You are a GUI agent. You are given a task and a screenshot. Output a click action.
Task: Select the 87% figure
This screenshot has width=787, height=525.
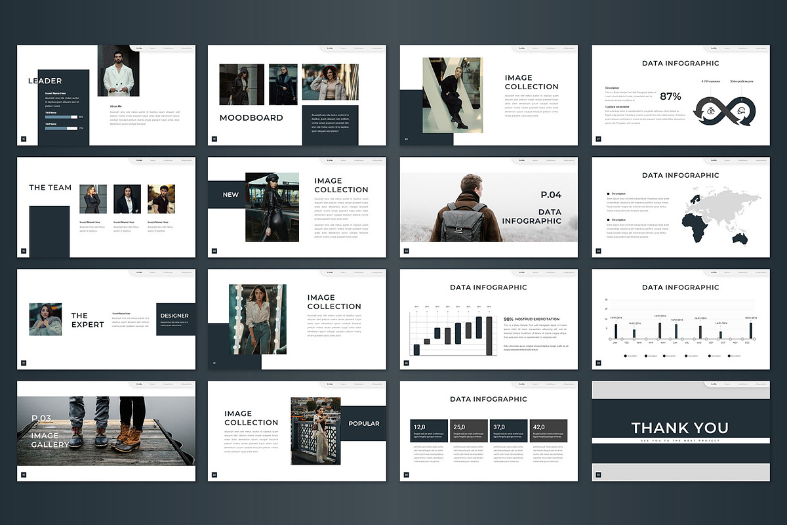tap(670, 96)
